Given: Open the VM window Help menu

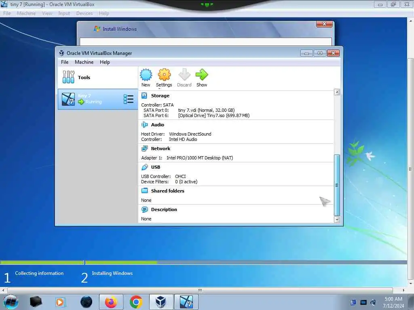Looking at the screenshot, I should click(104, 13).
